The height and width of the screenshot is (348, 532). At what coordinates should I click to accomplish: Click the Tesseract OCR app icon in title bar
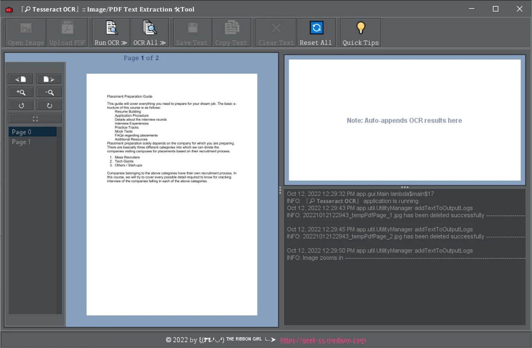pyautogui.click(x=9, y=9)
